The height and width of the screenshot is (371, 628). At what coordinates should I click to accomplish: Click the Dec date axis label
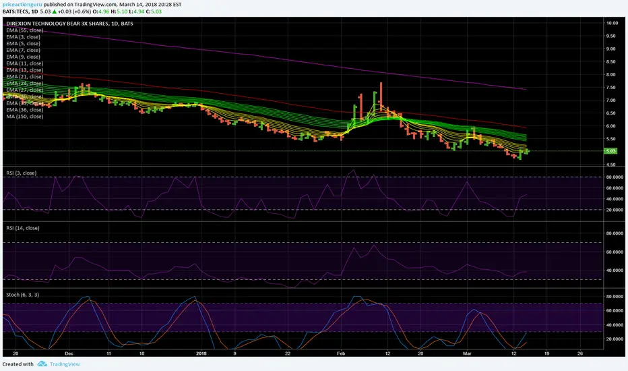[69, 353]
